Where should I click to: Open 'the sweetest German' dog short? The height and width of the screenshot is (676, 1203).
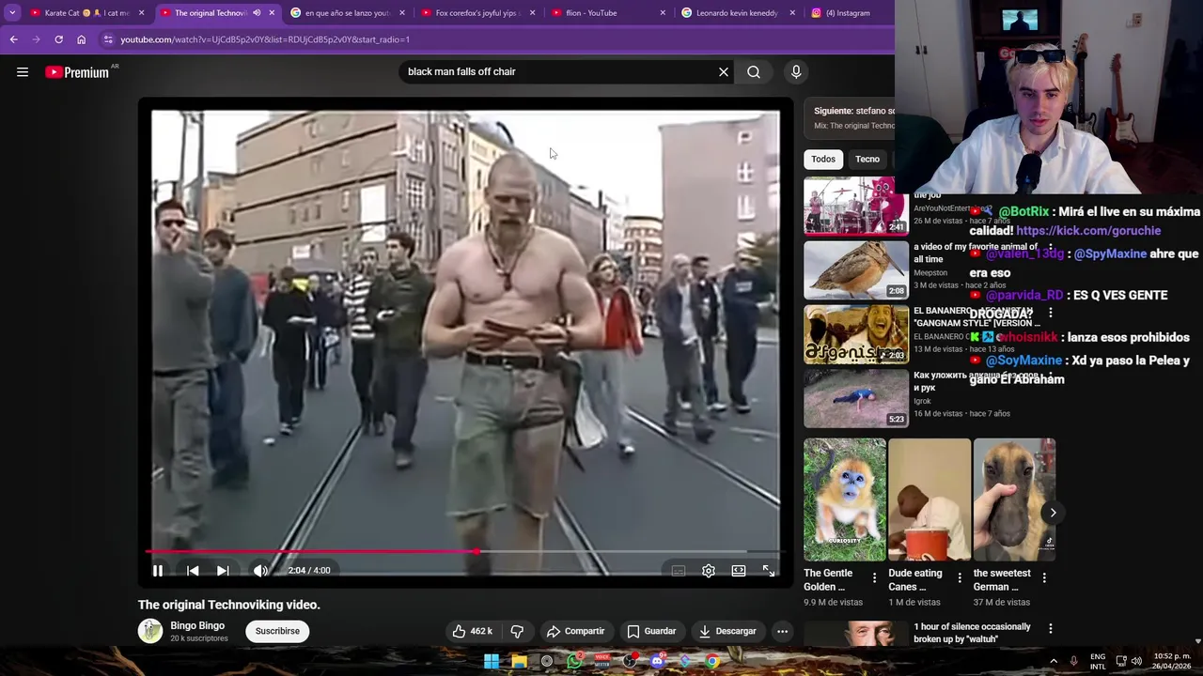click(x=1014, y=499)
